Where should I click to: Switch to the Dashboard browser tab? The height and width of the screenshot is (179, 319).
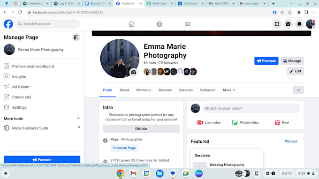pyautogui.click(x=190, y=3)
